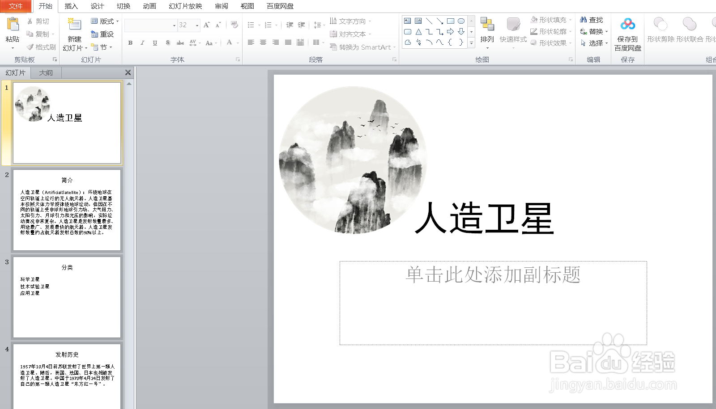Click the 替换 (Replace) icon
The width and height of the screenshot is (716, 409).
coord(594,32)
